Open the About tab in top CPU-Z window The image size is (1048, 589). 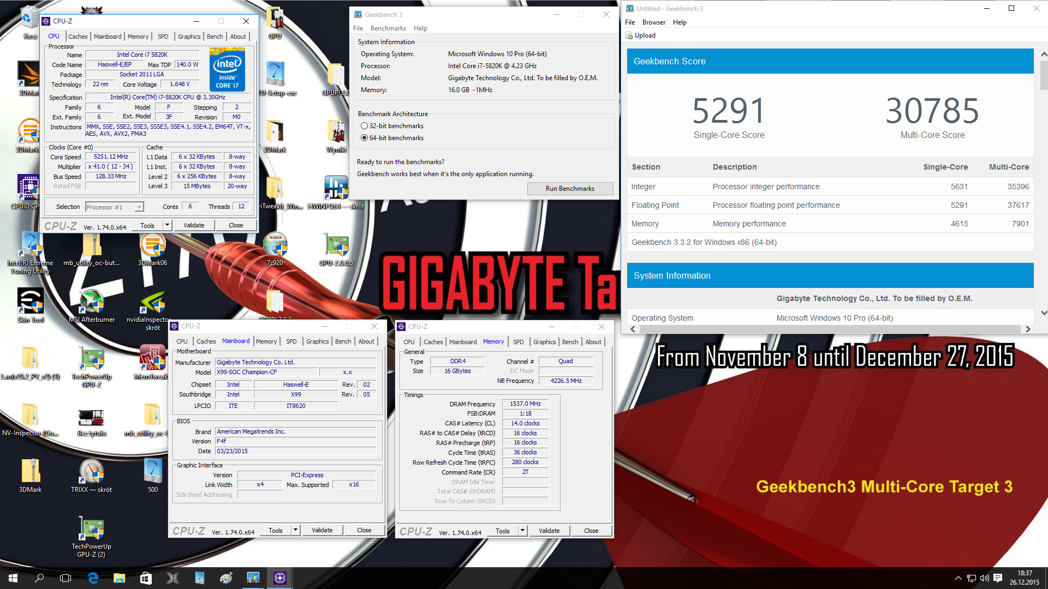click(x=238, y=37)
